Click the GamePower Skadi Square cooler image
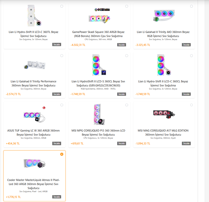209x202 pixels. click(x=99, y=16)
